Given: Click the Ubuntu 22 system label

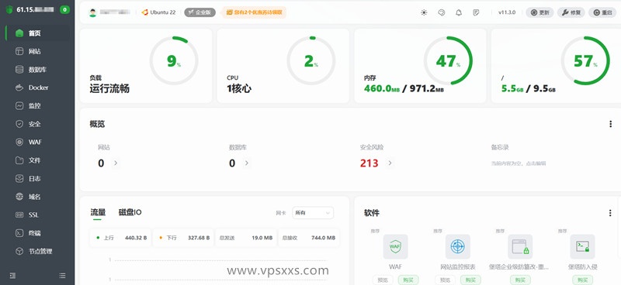Looking at the screenshot, I should [x=159, y=12].
